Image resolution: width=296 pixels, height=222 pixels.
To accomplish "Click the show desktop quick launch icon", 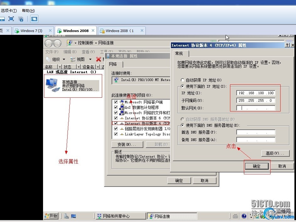I will (74, 216).
